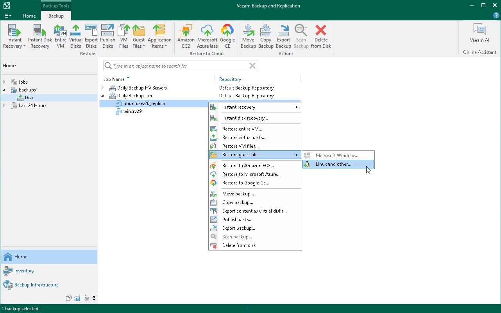This screenshot has height=313, width=501.
Task: Open the main application menu button
Action: [x=8, y=16]
